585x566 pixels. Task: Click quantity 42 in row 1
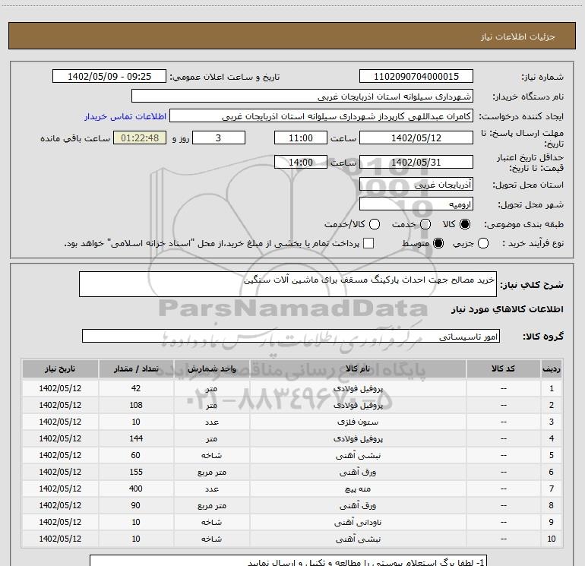(x=136, y=388)
